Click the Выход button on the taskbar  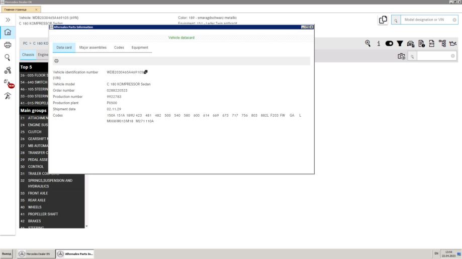[x=7, y=253]
